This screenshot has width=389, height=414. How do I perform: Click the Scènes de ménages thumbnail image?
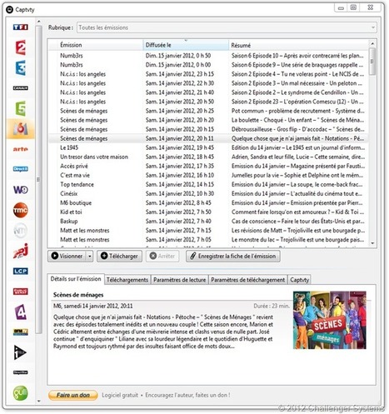pos(330,320)
